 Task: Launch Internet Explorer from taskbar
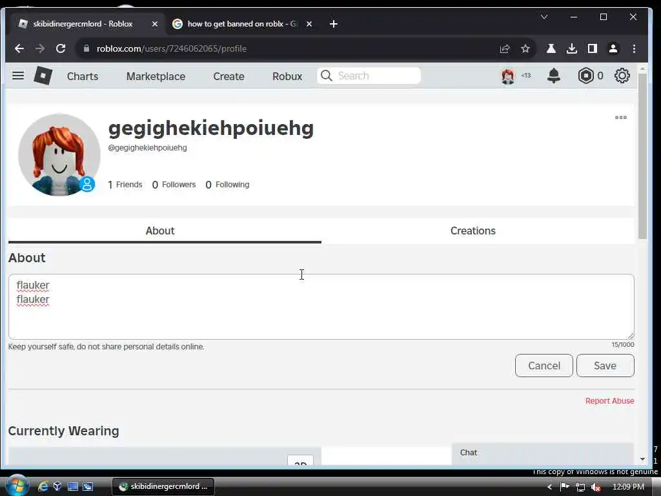coord(43,487)
